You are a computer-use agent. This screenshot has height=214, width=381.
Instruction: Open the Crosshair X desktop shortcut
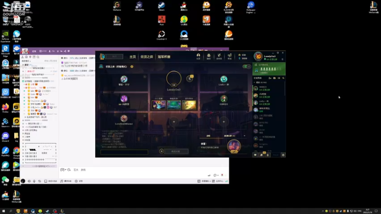click(x=161, y=35)
